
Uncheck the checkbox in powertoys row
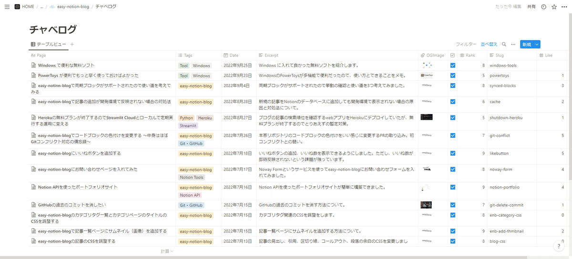pos(453,76)
